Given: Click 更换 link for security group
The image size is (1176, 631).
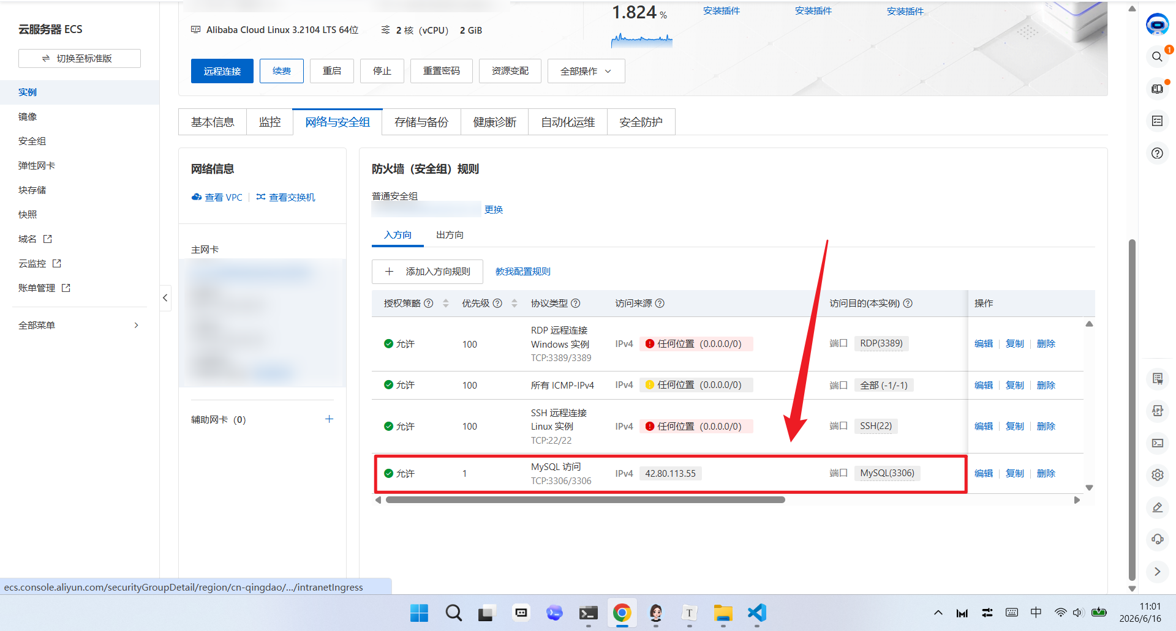Looking at the screenshot, I should tap(494, 209).
